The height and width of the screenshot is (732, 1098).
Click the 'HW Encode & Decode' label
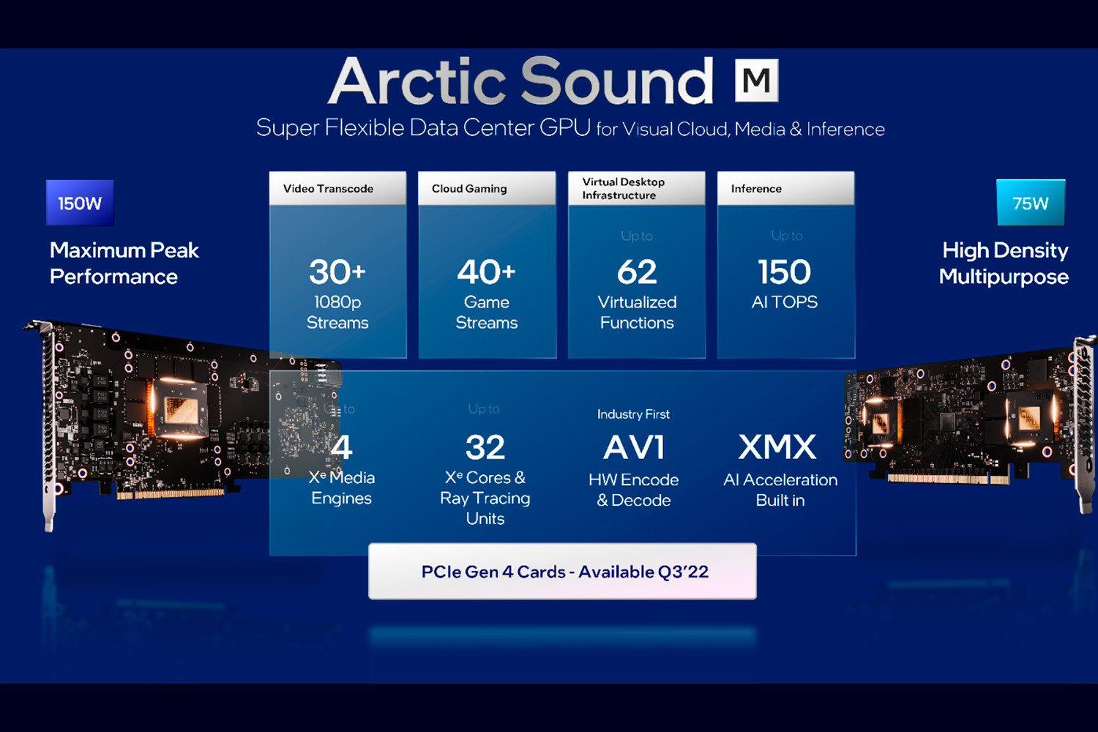click(634, 490)
